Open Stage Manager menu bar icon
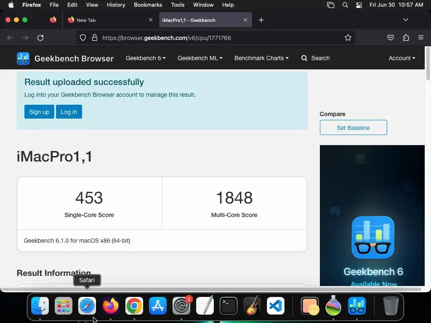Viewport: 431px width, 323px height. click(x=331, y=5)
